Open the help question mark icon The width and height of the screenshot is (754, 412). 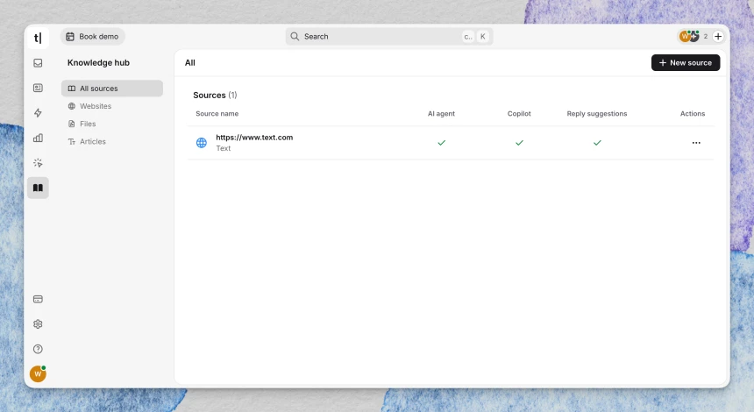[38, 349]
